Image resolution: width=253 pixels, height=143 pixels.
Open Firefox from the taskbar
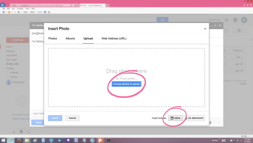coord(19,140)
